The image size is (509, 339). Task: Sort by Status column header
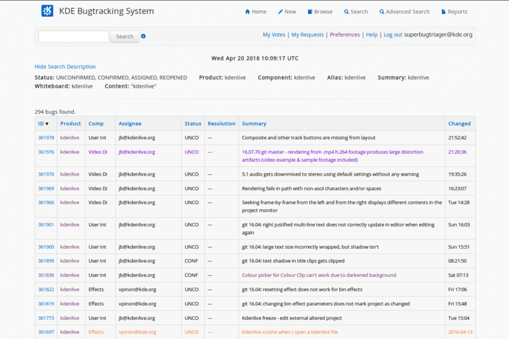(x=193, y=123)
